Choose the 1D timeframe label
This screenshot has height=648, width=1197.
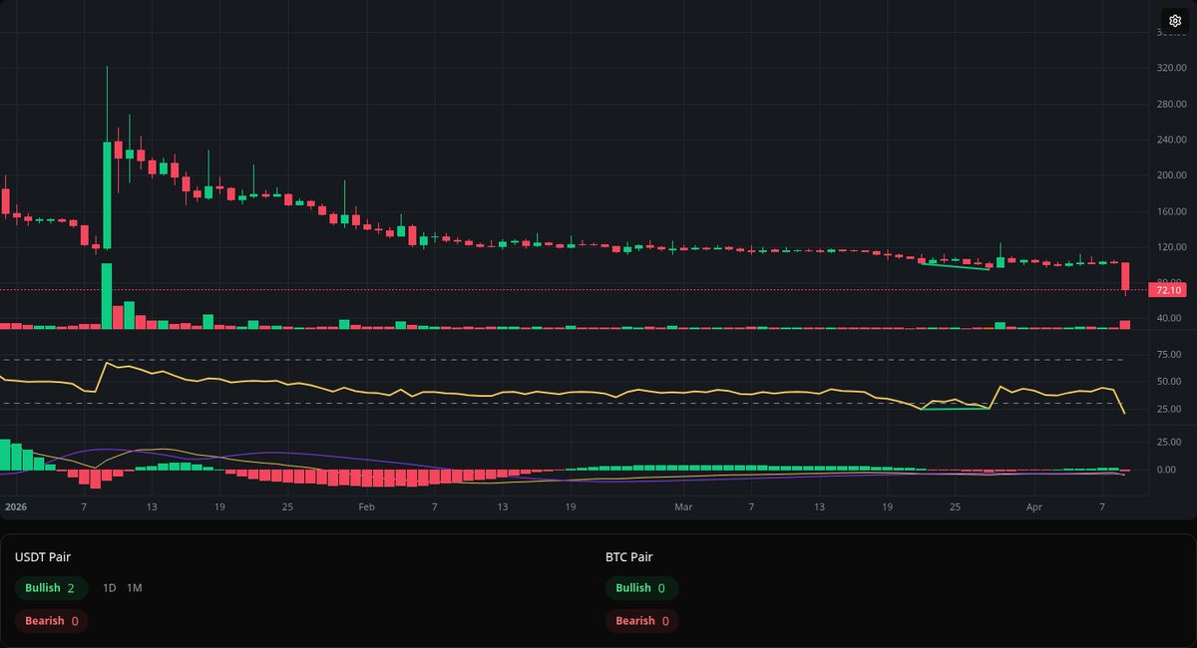tap(110, 588)
